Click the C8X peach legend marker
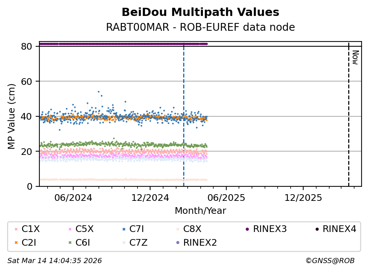The height and width of the screenshot is (272, 369). tap(177, 229)
